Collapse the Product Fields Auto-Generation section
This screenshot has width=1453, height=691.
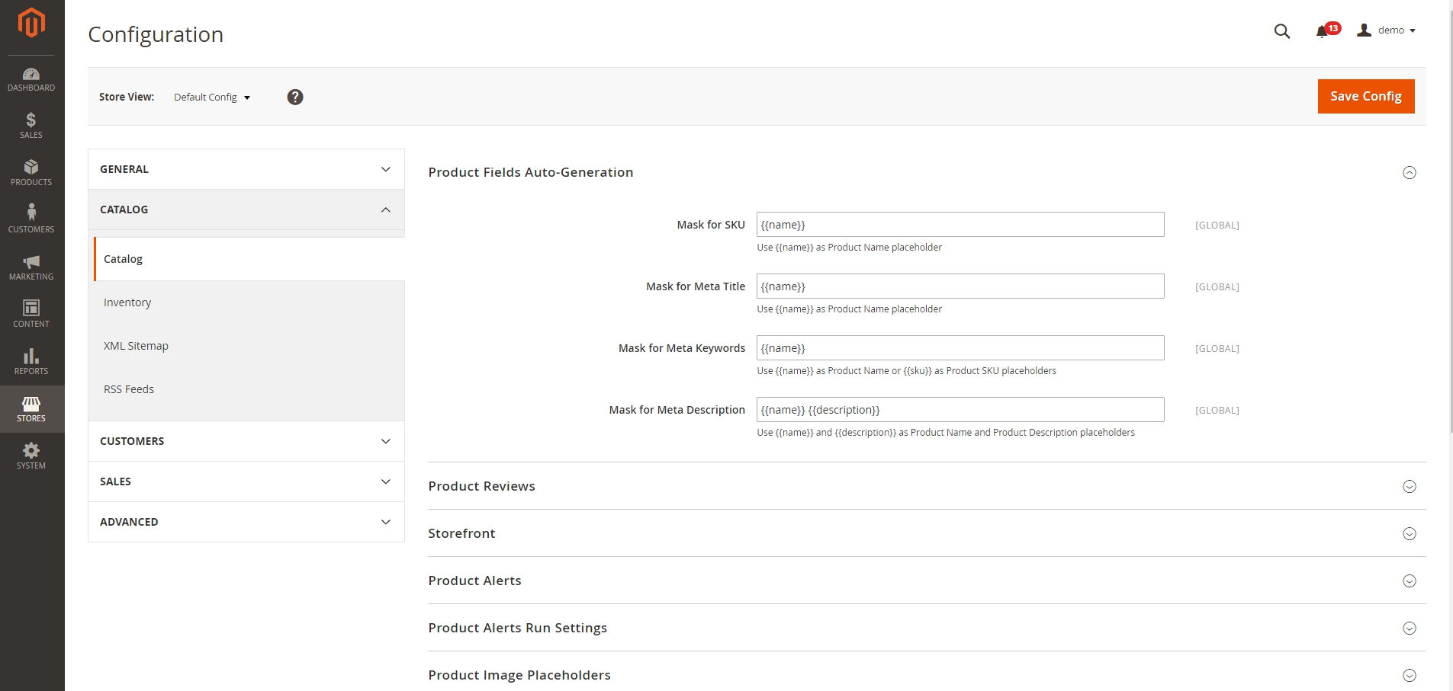(1410, 173)
